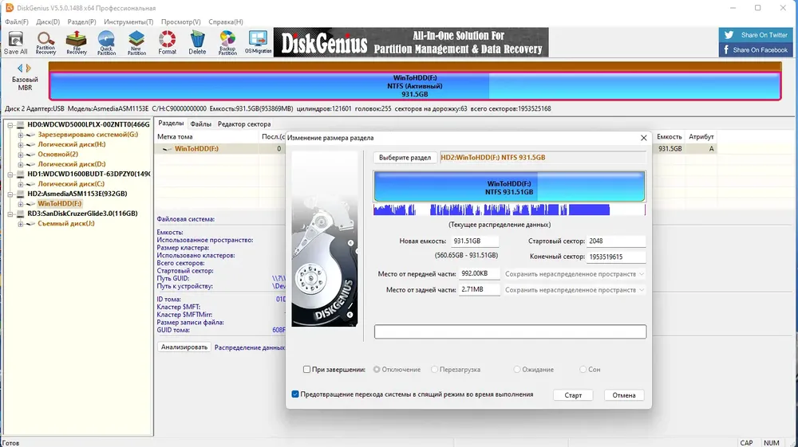Select the Quick Partition icon
798x447 pixels.
(x=106, y=43)
